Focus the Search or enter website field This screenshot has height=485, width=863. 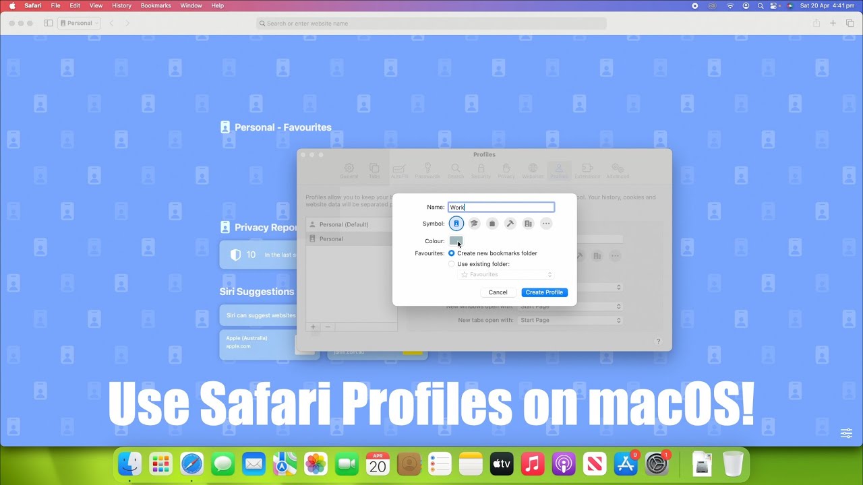(431, 24)
